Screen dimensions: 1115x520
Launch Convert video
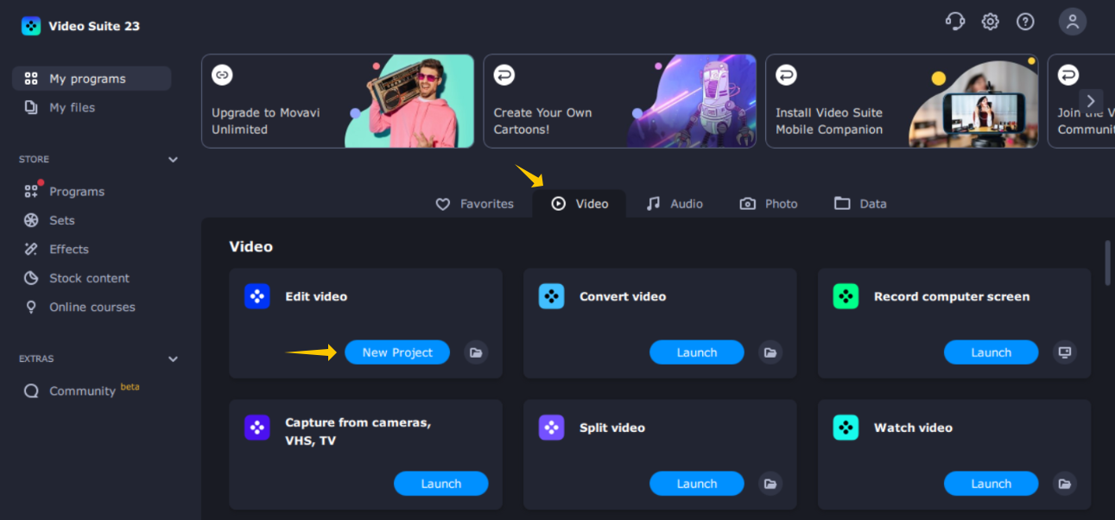pyautogui.click(x=697, y=352)
